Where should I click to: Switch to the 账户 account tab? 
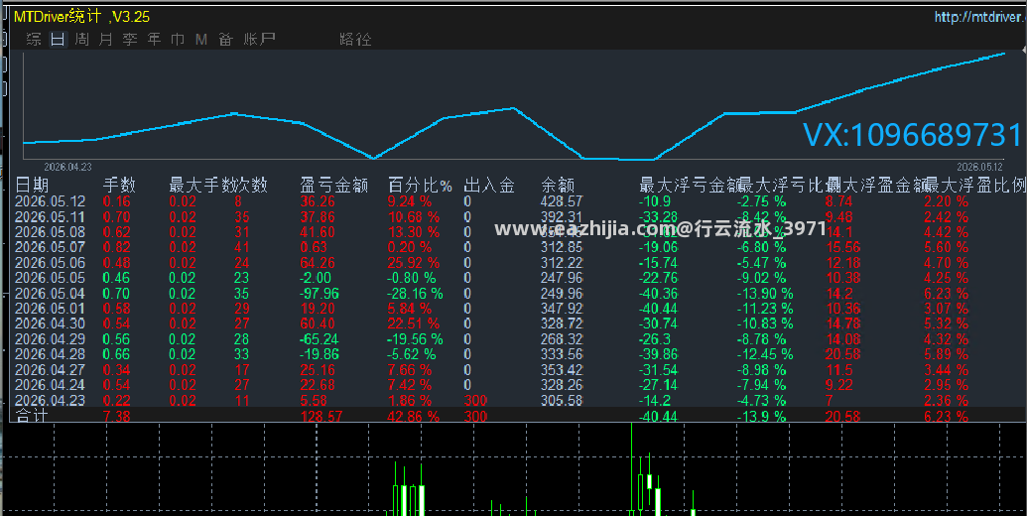point(259,40)
